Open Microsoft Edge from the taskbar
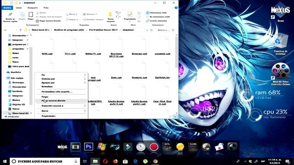This screenshot has width=294, height=165. [x=135, y=161]
